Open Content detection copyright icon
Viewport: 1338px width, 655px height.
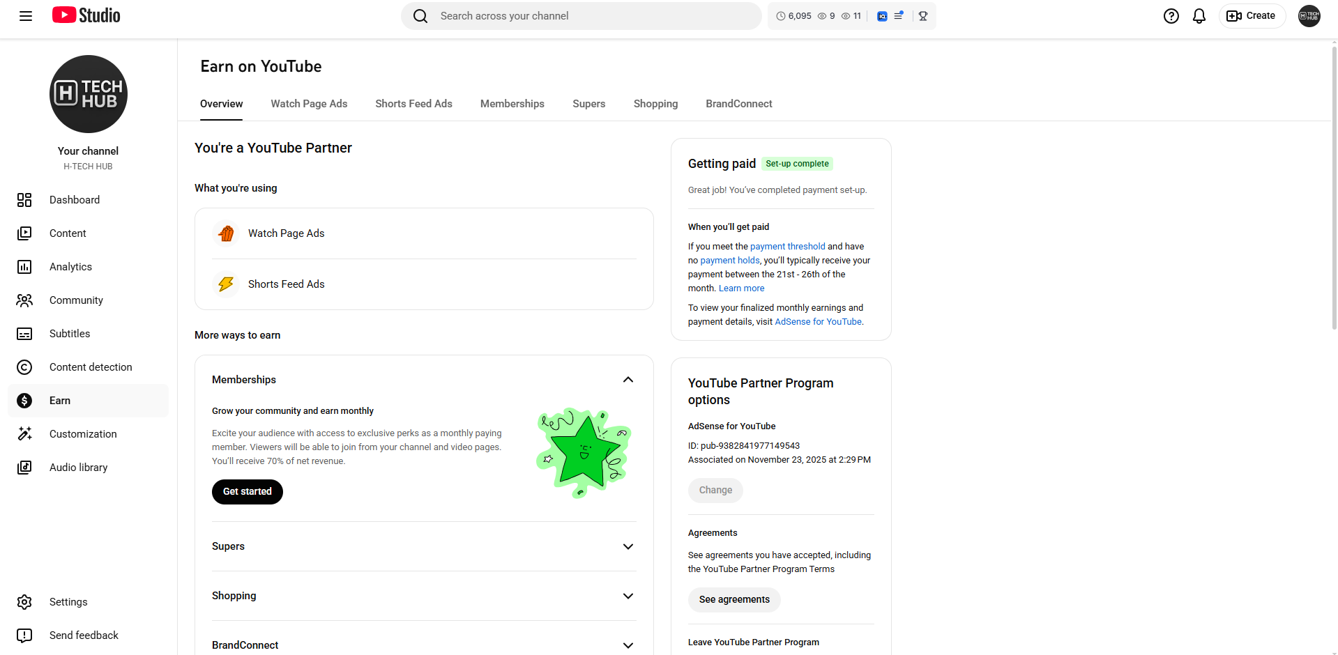pyautogui.click(x=24, y=367)
